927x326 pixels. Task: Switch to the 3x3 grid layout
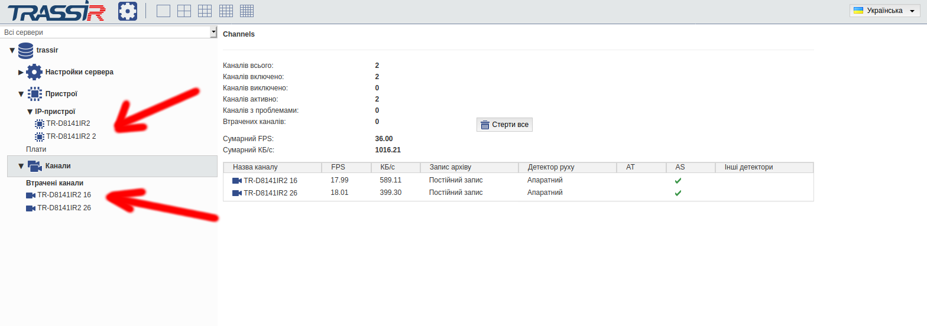[x=205, y=11]
